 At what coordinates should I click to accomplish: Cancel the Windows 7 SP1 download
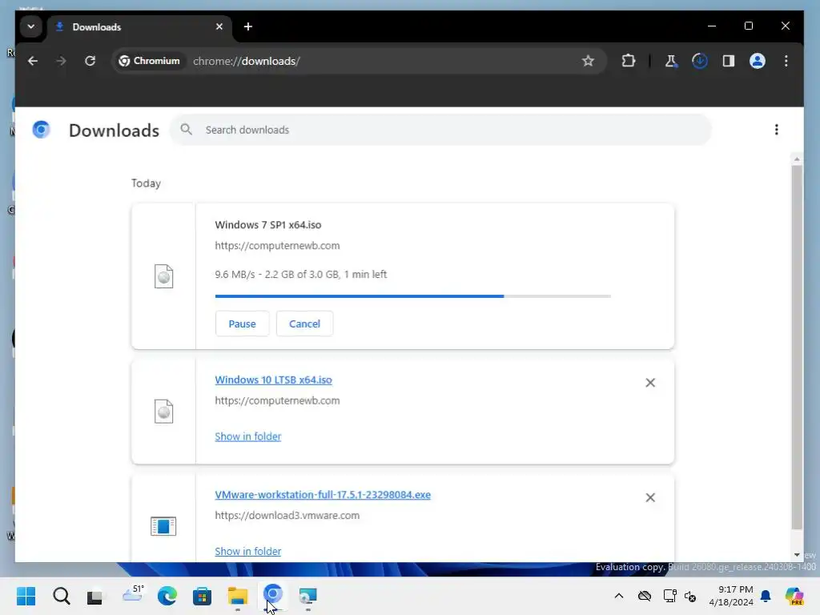304,324
